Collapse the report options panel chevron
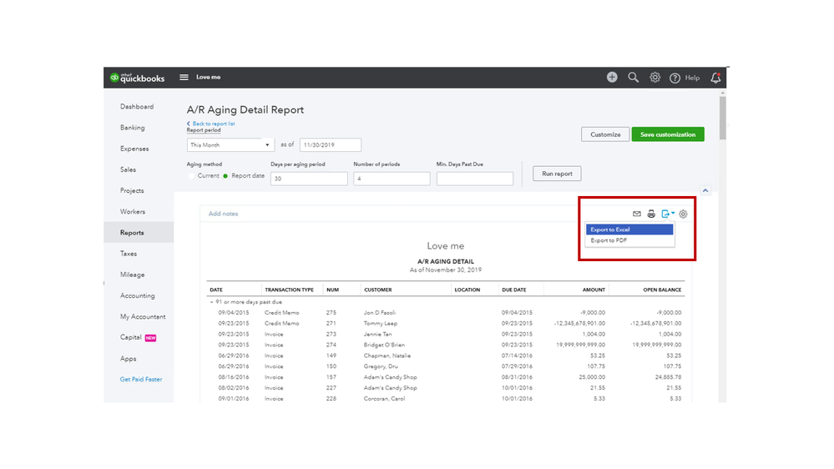 (x=705, y=191)
